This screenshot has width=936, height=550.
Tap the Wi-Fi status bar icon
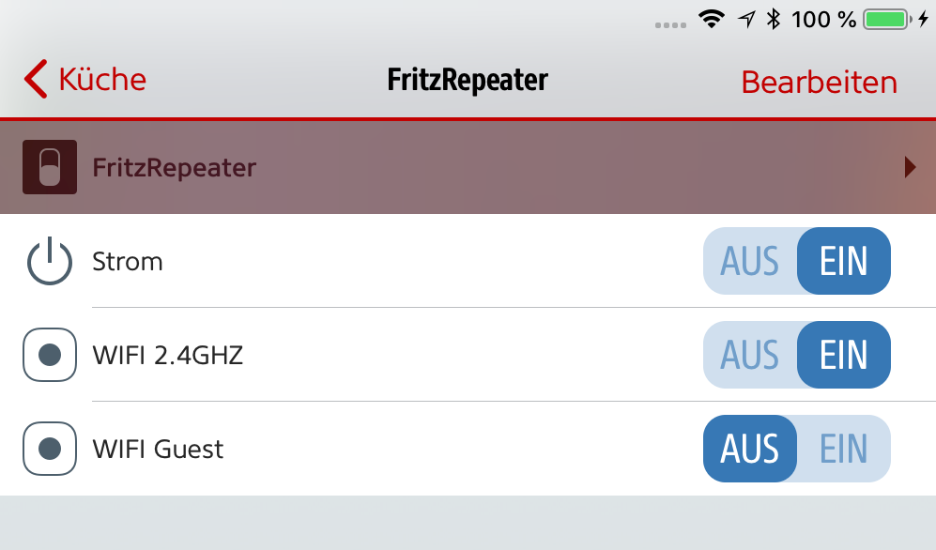712,19
